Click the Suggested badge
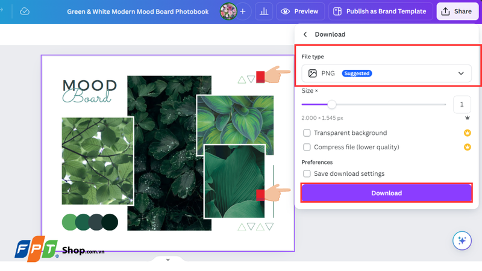Viewport: 482px width, 271px height. point(357,73)
